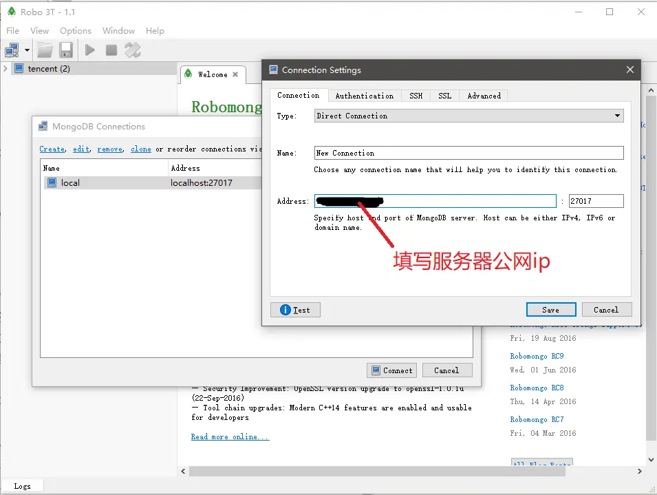Click the local connection monitor icon

pyautogui.click(x=52, y=182)
